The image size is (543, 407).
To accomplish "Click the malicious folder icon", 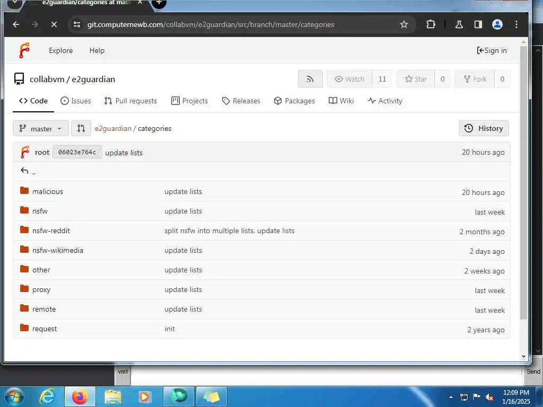I will [24, 190].
